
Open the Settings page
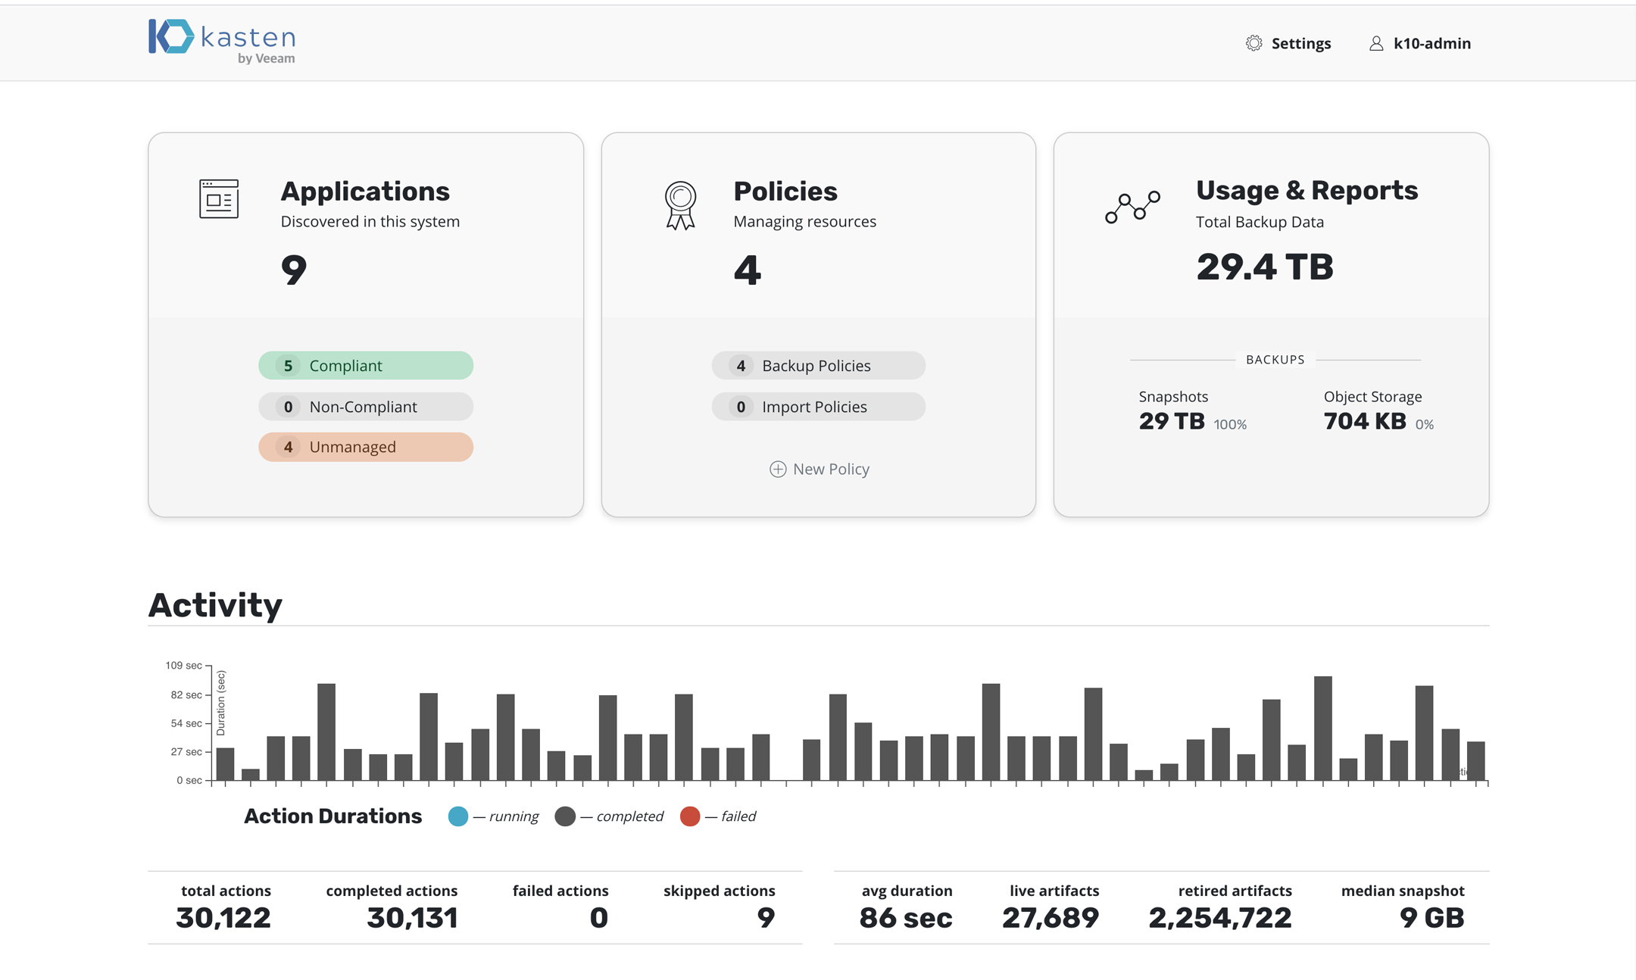click(1300, 43)
